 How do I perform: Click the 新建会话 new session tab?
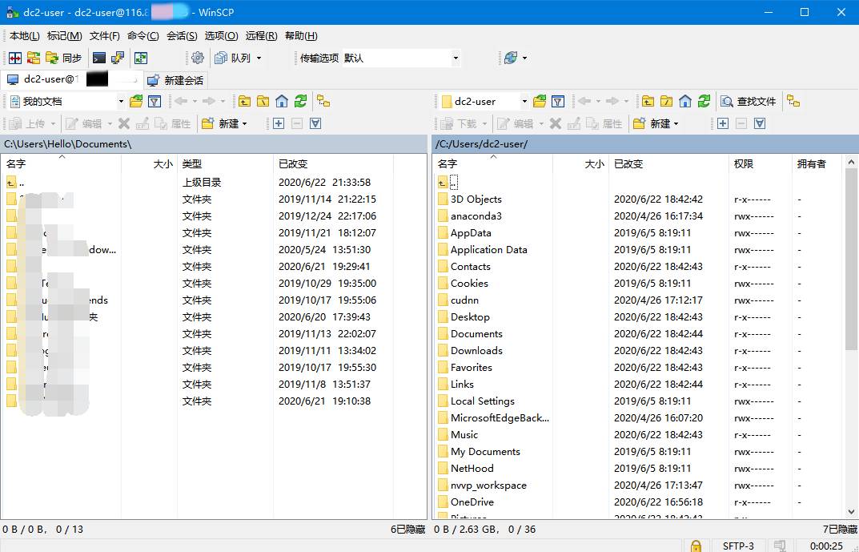[x=176, y=80]
